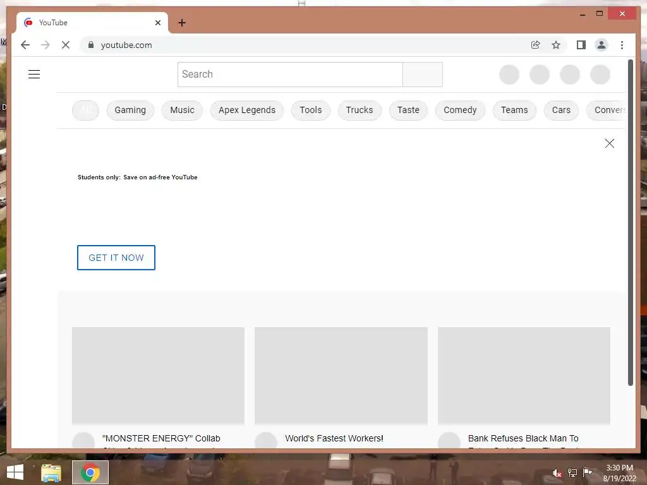Open the YouTube hamburger guide menu
The width and height of the screenshot is (647, 485).
coord(34,75)
